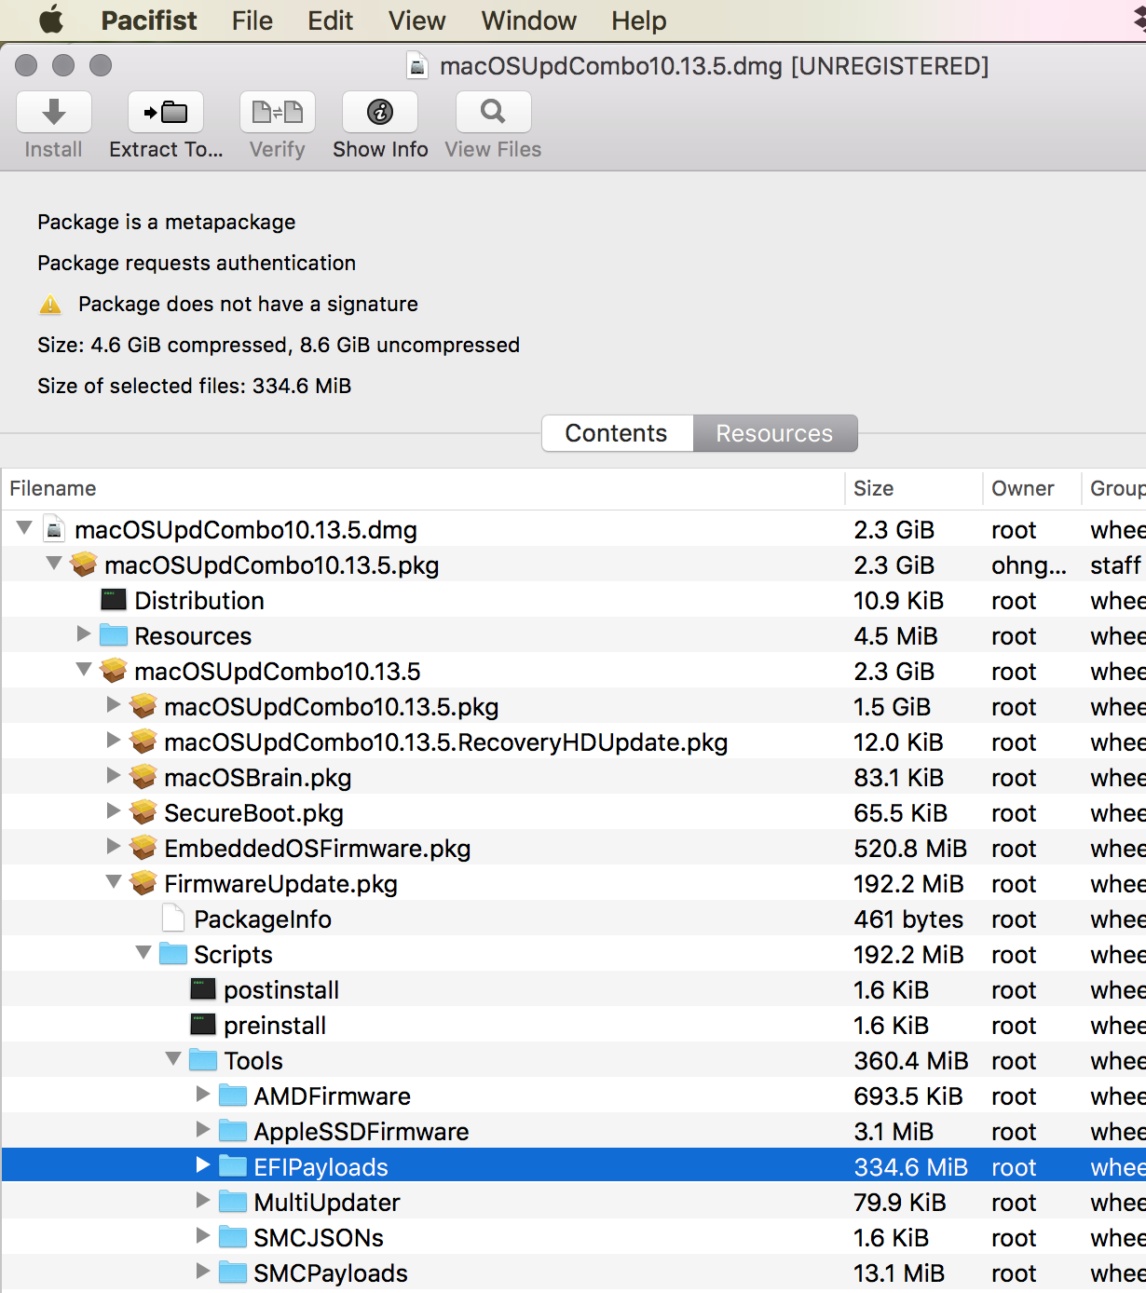
Task: Click the PackageInfo document icon
Action: tap(173, 919)
